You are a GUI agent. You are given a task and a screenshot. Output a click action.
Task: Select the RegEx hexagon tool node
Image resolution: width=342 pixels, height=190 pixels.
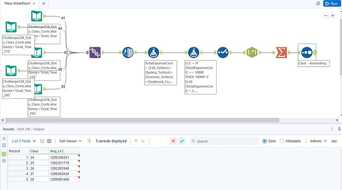252,52
